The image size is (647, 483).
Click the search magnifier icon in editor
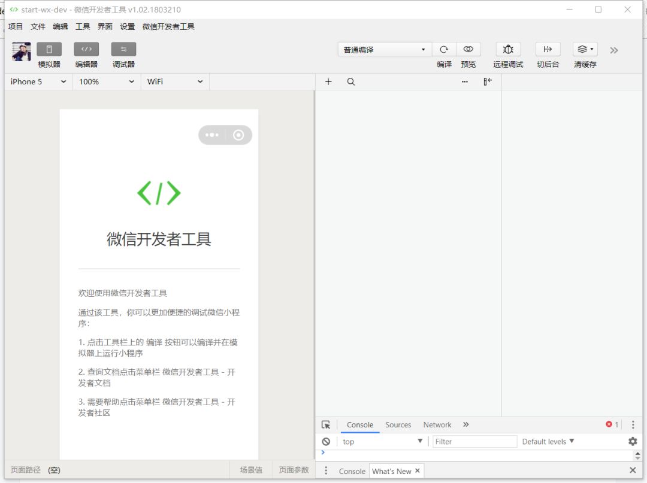point(350,81)
